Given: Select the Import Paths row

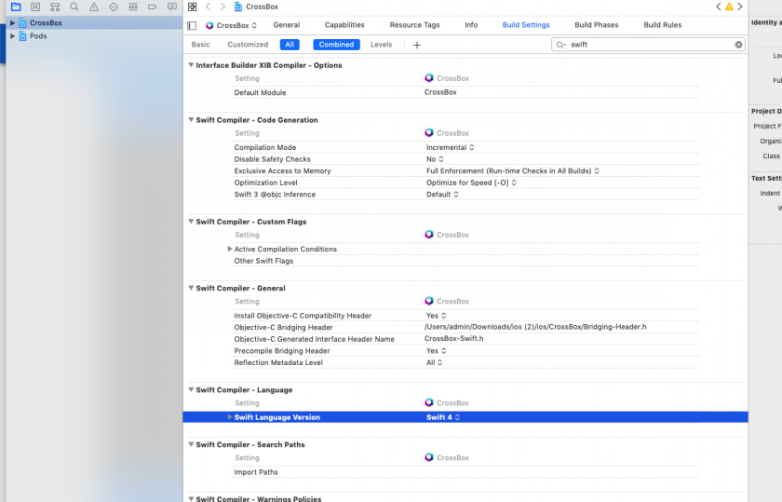Looking at the screenshot, I should point(465,472).
